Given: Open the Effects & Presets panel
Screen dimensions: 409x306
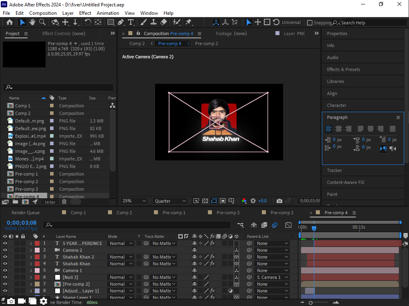Looking at the screenshot, I should [x=343, y=69].
